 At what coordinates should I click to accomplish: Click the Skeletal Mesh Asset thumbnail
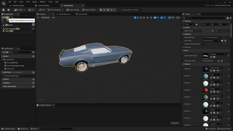click(205, 56)
